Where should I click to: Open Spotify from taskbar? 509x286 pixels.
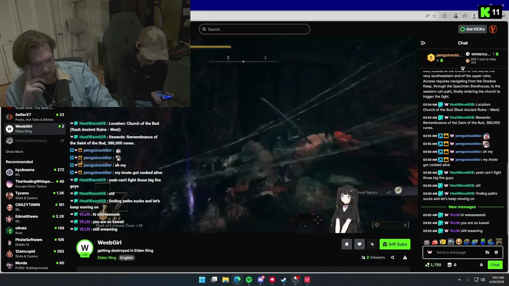click(x=249, y=280)
